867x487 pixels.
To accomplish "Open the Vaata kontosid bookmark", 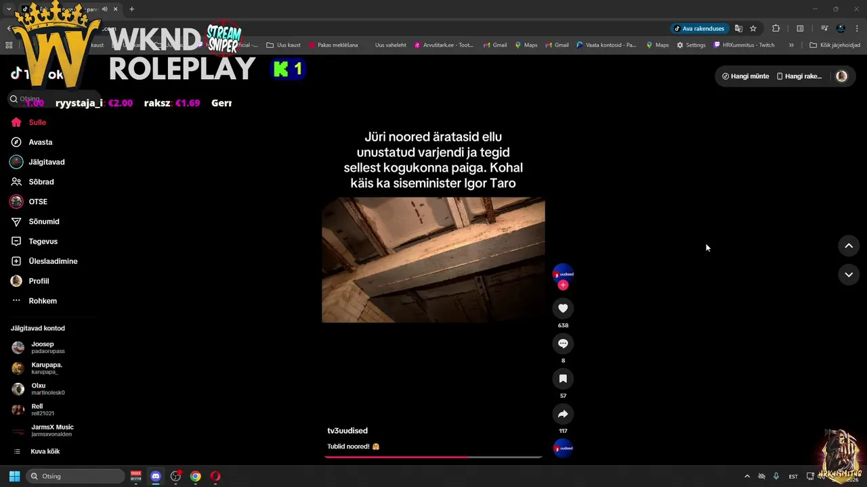I will pos(606,45).
